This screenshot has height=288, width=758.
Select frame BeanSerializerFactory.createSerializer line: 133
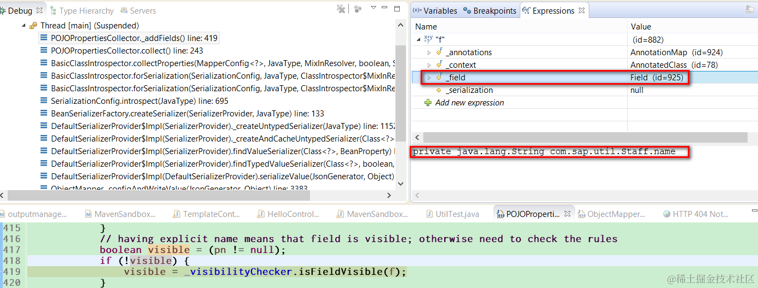click(187, 114)
